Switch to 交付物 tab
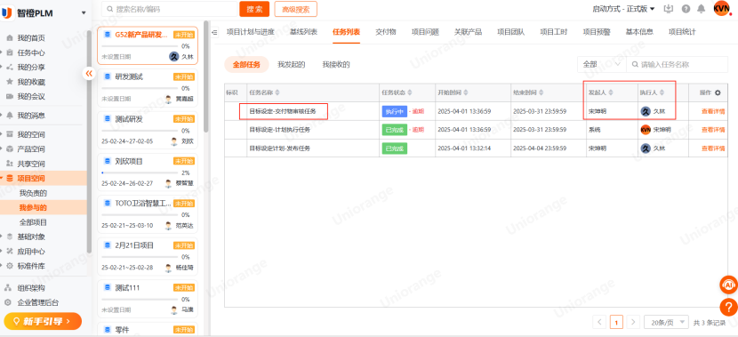The image size is (738, 337). click(386, 32)
